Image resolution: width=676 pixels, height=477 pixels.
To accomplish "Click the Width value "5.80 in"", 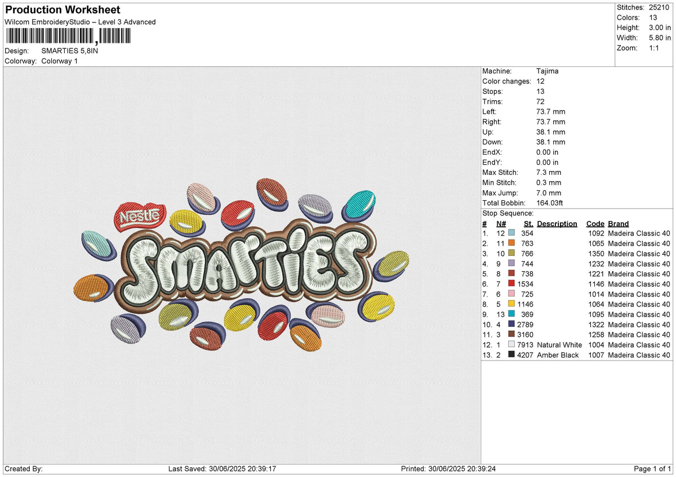I will point(660,38).
